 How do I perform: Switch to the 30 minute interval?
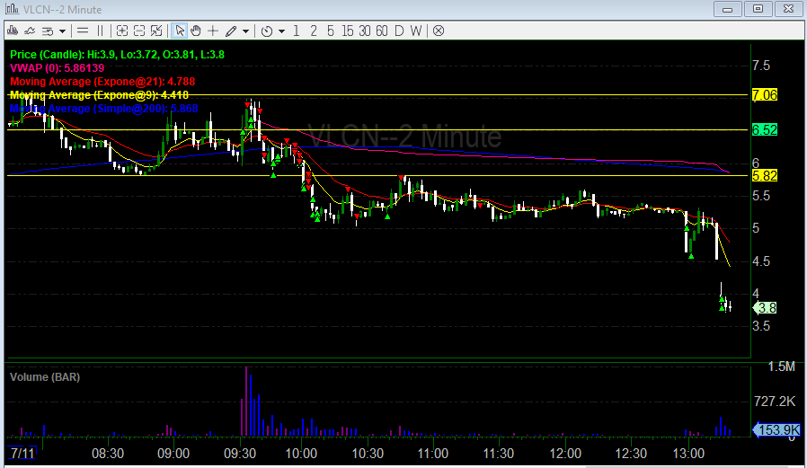point(364,31)
